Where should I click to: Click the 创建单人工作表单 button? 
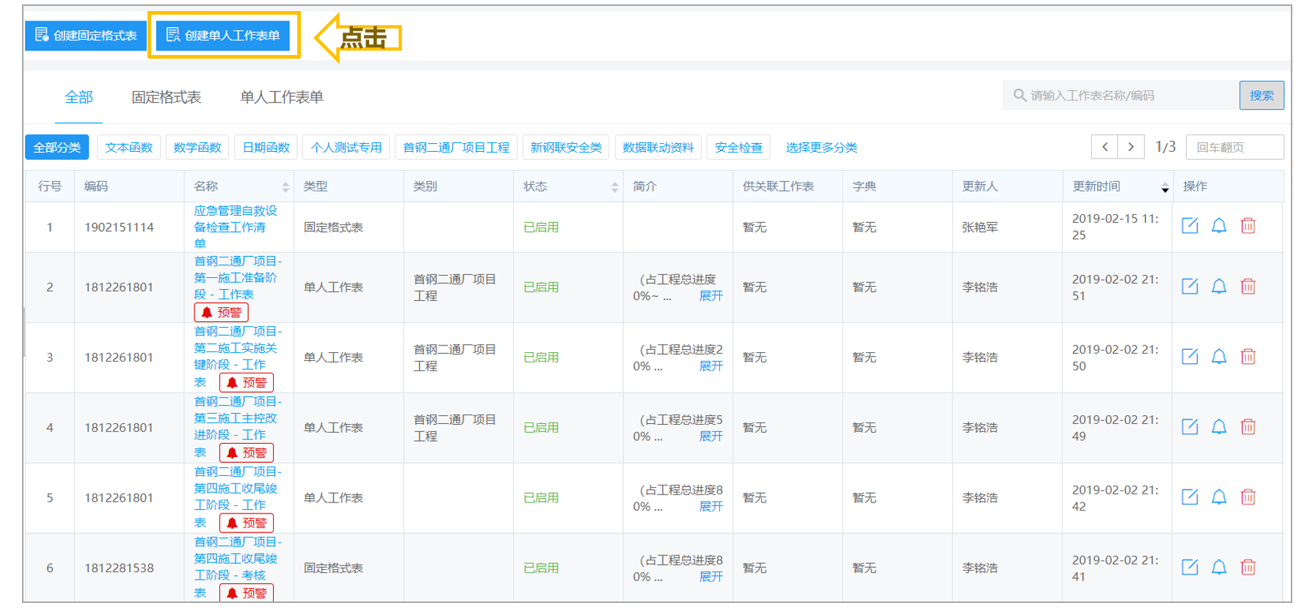223,35
